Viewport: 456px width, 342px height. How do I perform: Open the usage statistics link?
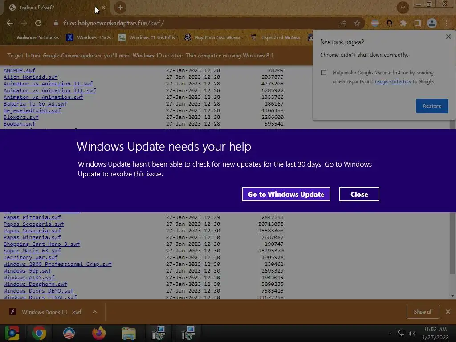393,82
